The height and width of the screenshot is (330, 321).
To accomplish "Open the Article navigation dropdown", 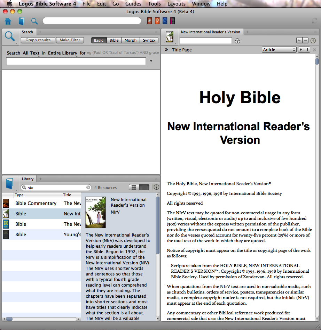I will [x=279, y=50].
